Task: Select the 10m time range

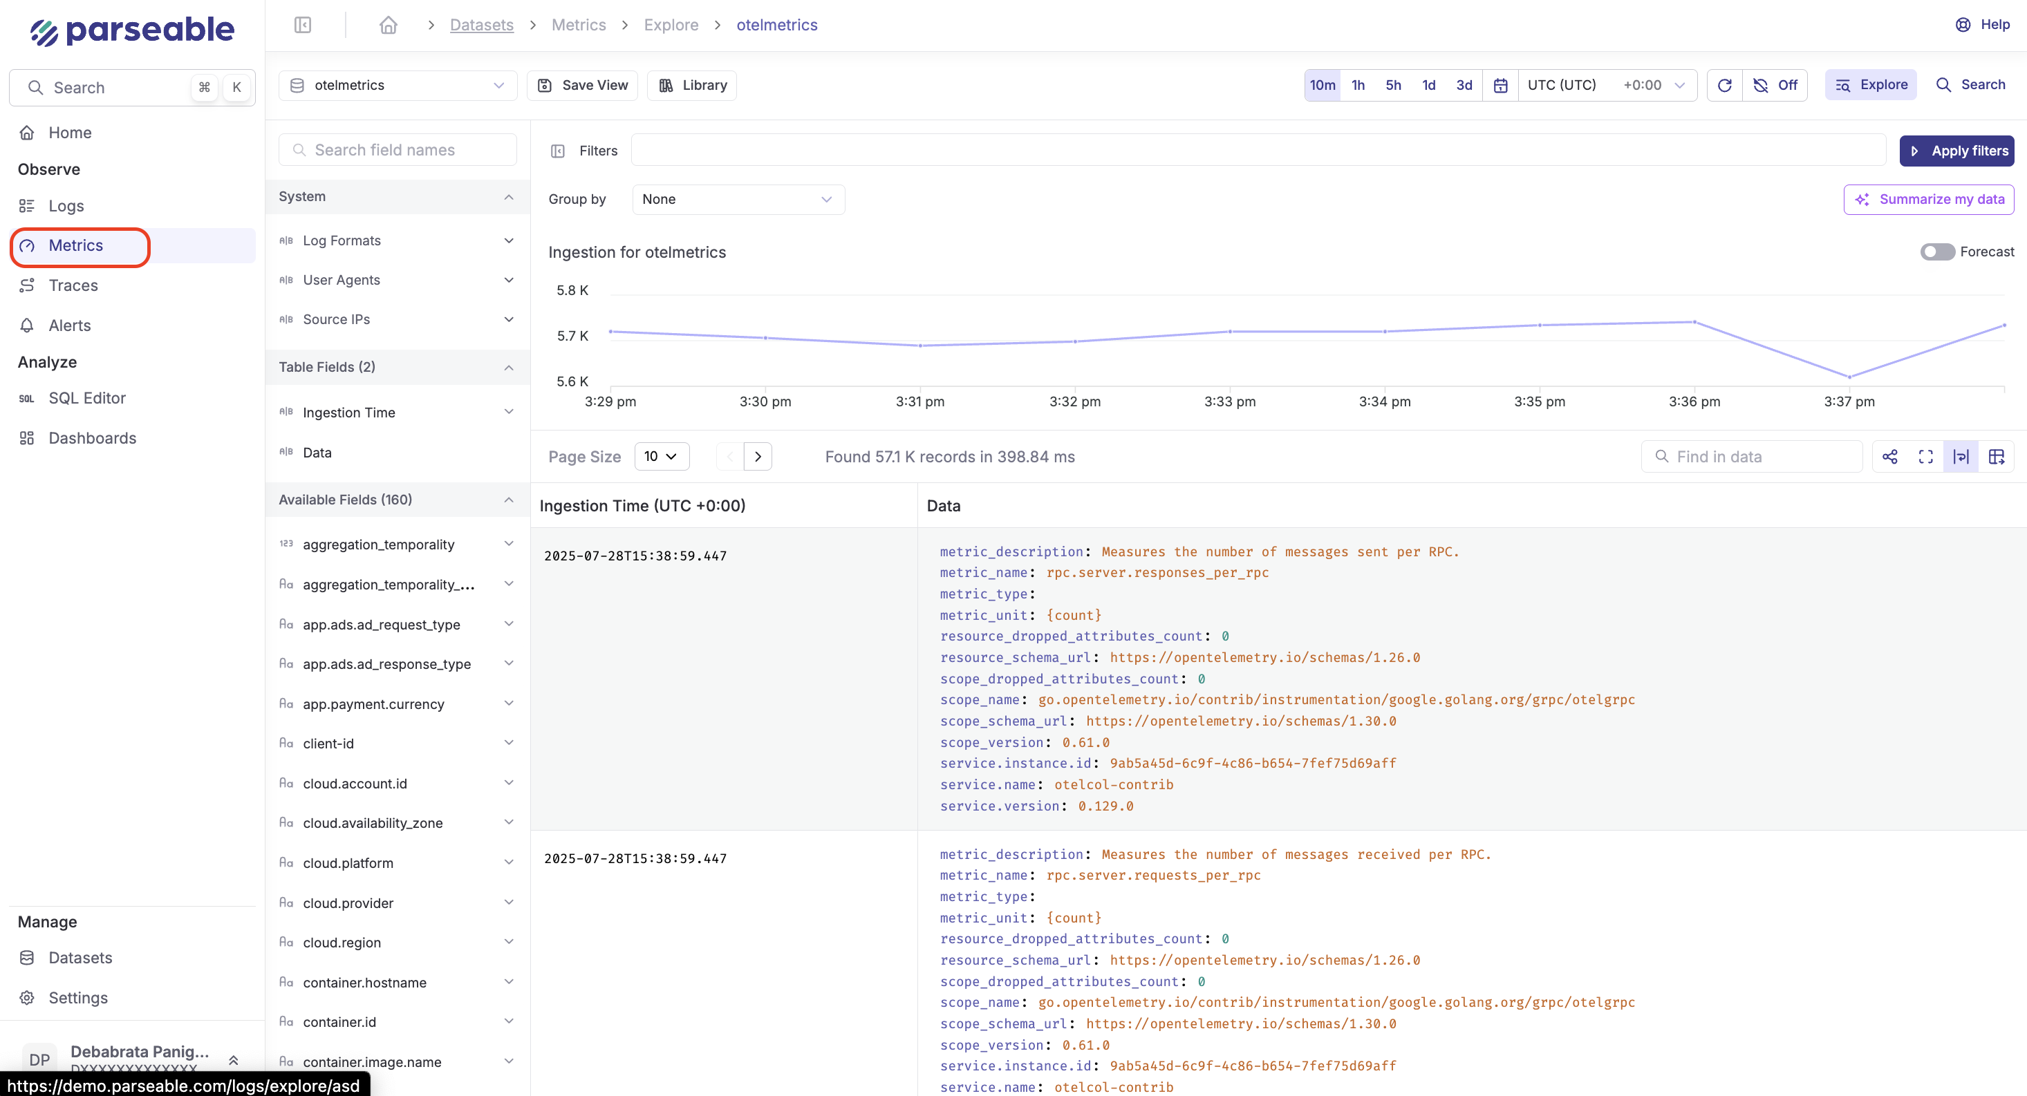Action: click(x=1322, y=85)
